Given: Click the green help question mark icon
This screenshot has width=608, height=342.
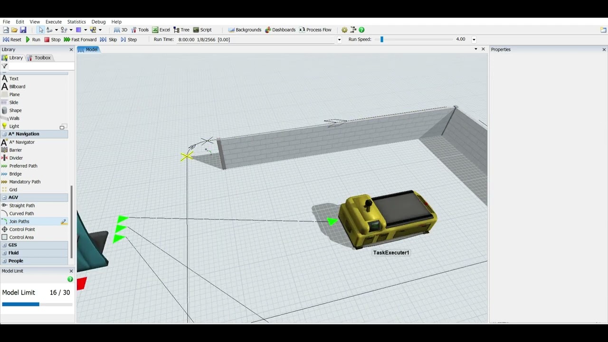Looking at the screenshot, I should (361, 30).
